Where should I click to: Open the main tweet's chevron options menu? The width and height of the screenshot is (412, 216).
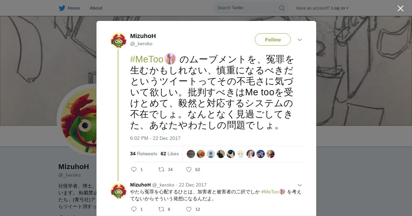299,40
